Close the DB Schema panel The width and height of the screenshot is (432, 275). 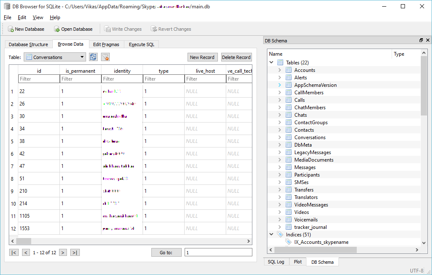pos(427,40)
